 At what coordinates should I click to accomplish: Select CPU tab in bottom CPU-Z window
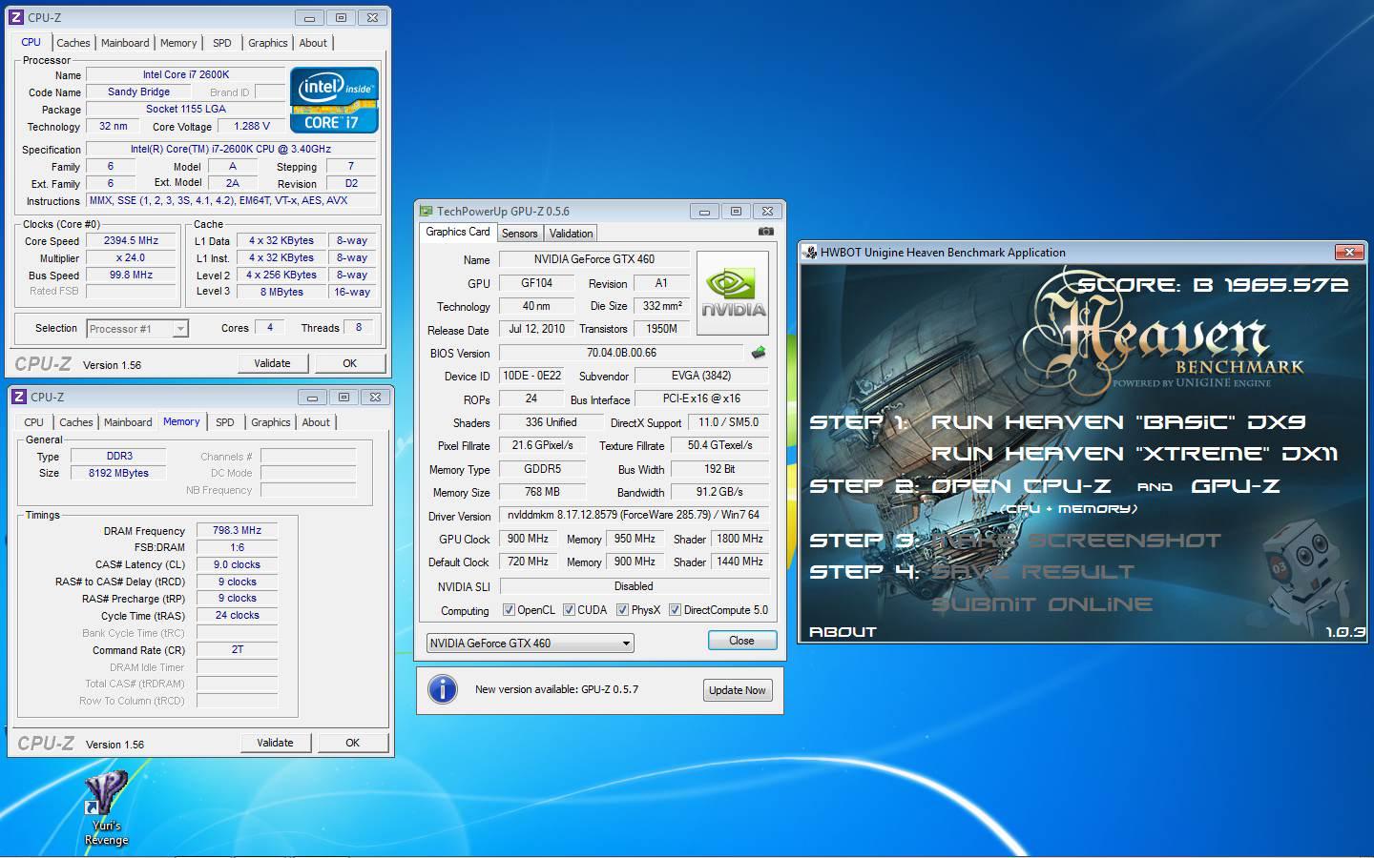(x=33, y=422)
